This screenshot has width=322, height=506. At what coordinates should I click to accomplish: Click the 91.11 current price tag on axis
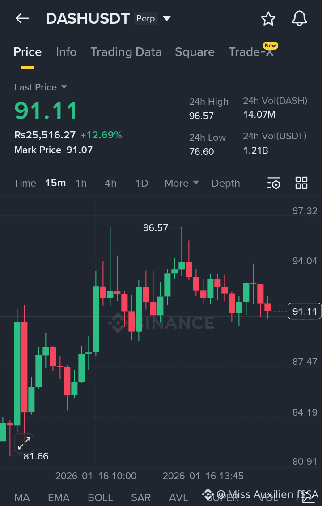[304, 311]
